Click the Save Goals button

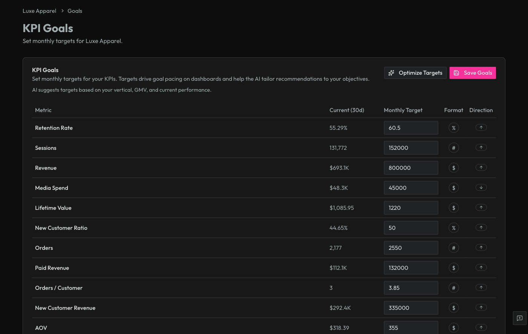pyautogui.click(x=473, y=73)
